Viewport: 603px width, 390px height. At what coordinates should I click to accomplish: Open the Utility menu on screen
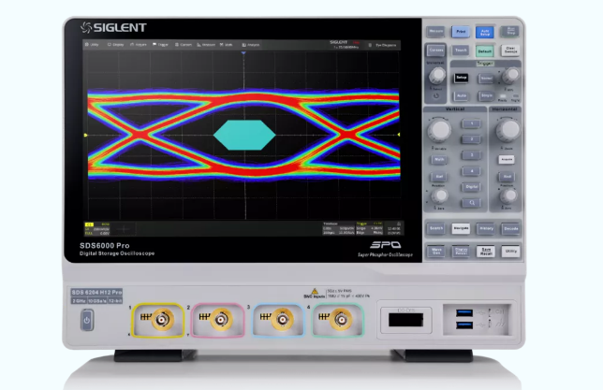[94, 44]
